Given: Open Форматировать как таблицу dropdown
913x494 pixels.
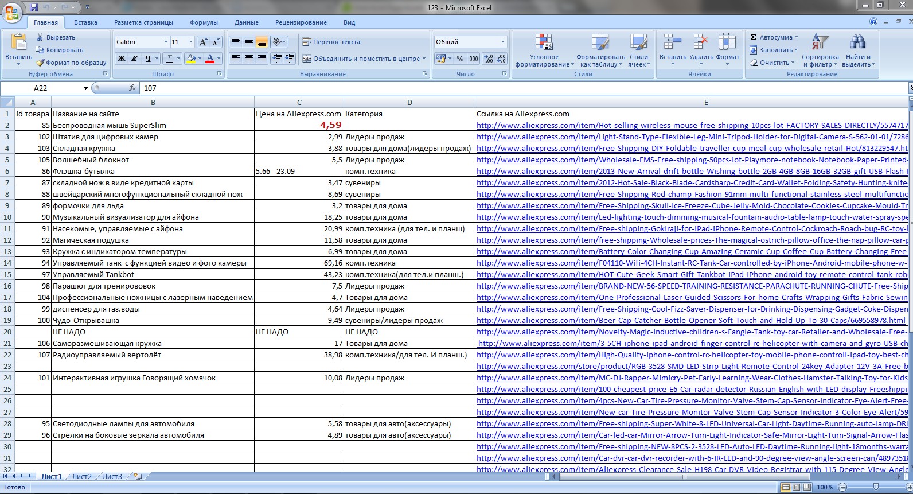Looking at the screenshot, I should (x=600, y=50).
